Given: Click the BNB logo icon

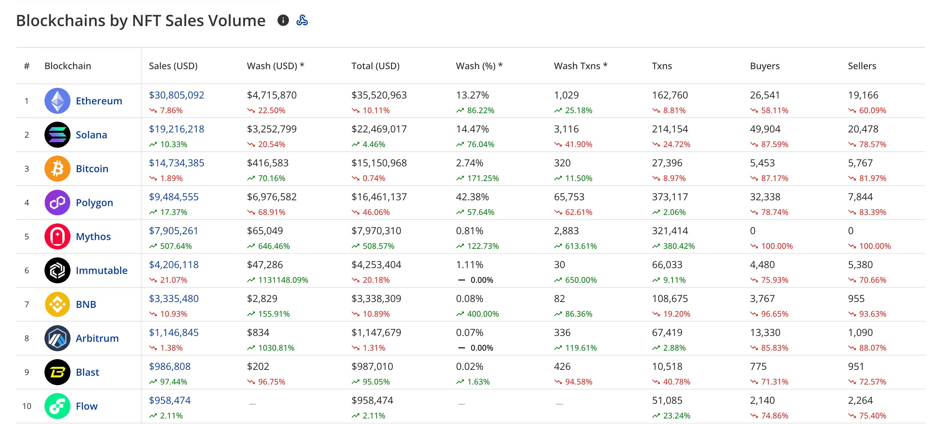Looking at the screenshot, I should pyautogui.click(x=57, y=304).
